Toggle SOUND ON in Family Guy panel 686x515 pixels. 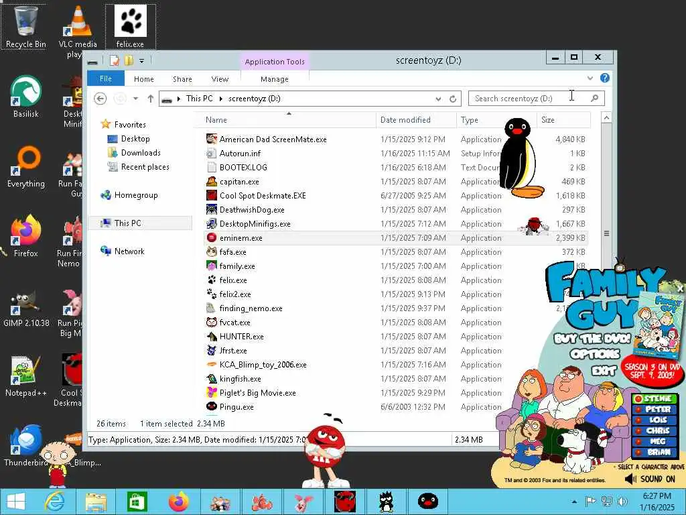[650, 479]
